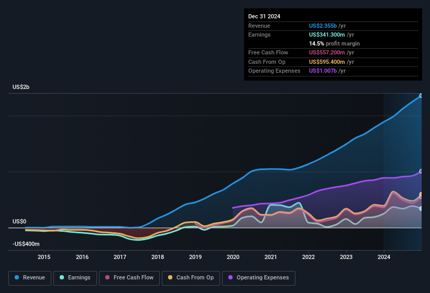Screen dimensions: 430x293
Task: Click the US$595.400m cash from op value
Action: point(327,62)
